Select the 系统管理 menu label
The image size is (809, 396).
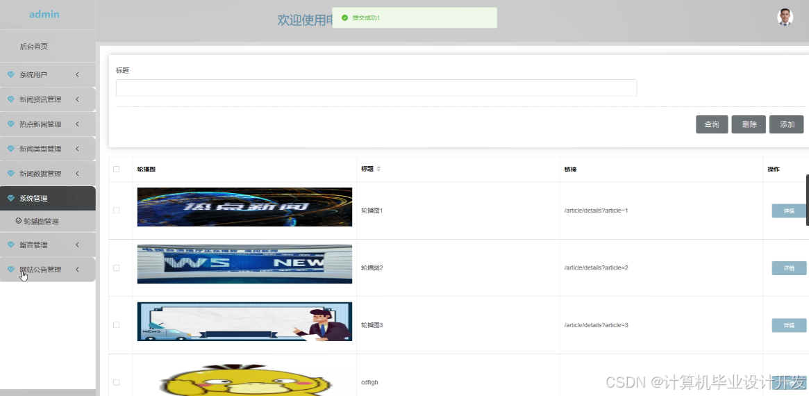33,198
